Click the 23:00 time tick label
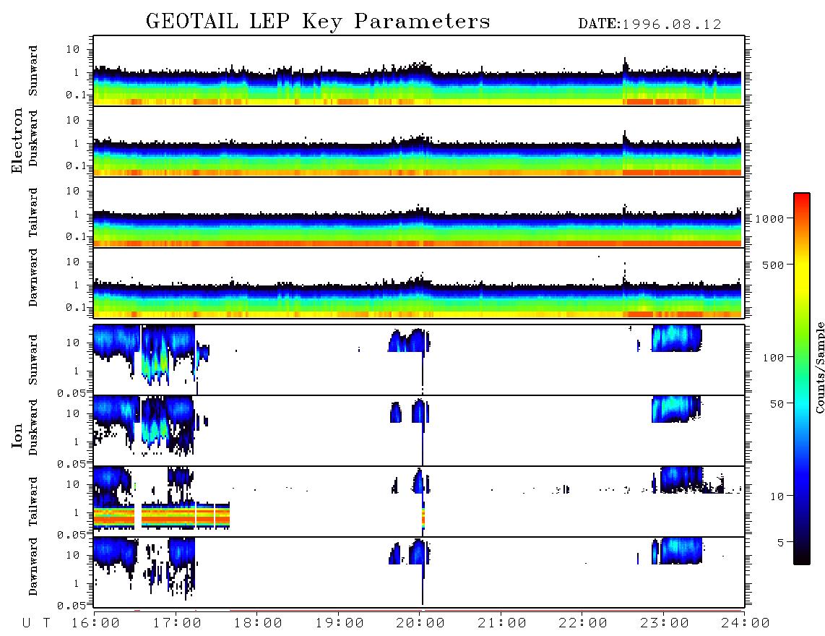Viewport: 825px width, 636px height. click(665, 624)
